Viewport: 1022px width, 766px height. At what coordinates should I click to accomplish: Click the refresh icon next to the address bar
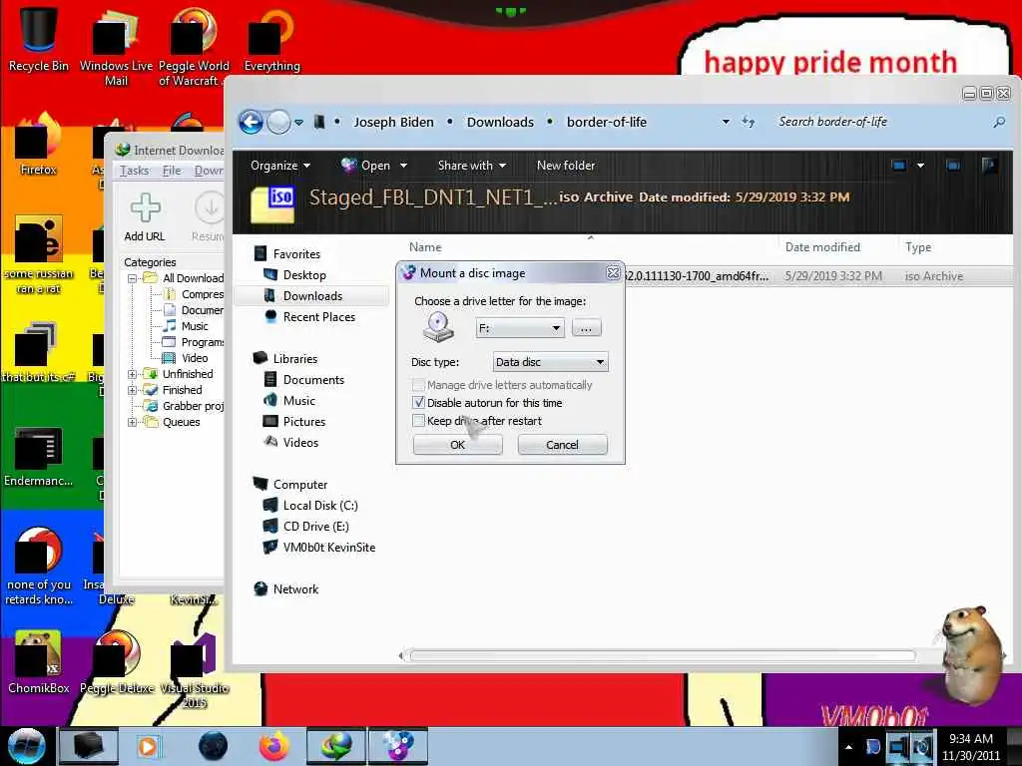tap(749, 122)
